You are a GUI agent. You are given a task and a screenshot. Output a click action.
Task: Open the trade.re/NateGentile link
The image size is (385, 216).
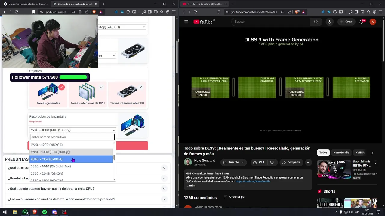[x=253, y=181]
